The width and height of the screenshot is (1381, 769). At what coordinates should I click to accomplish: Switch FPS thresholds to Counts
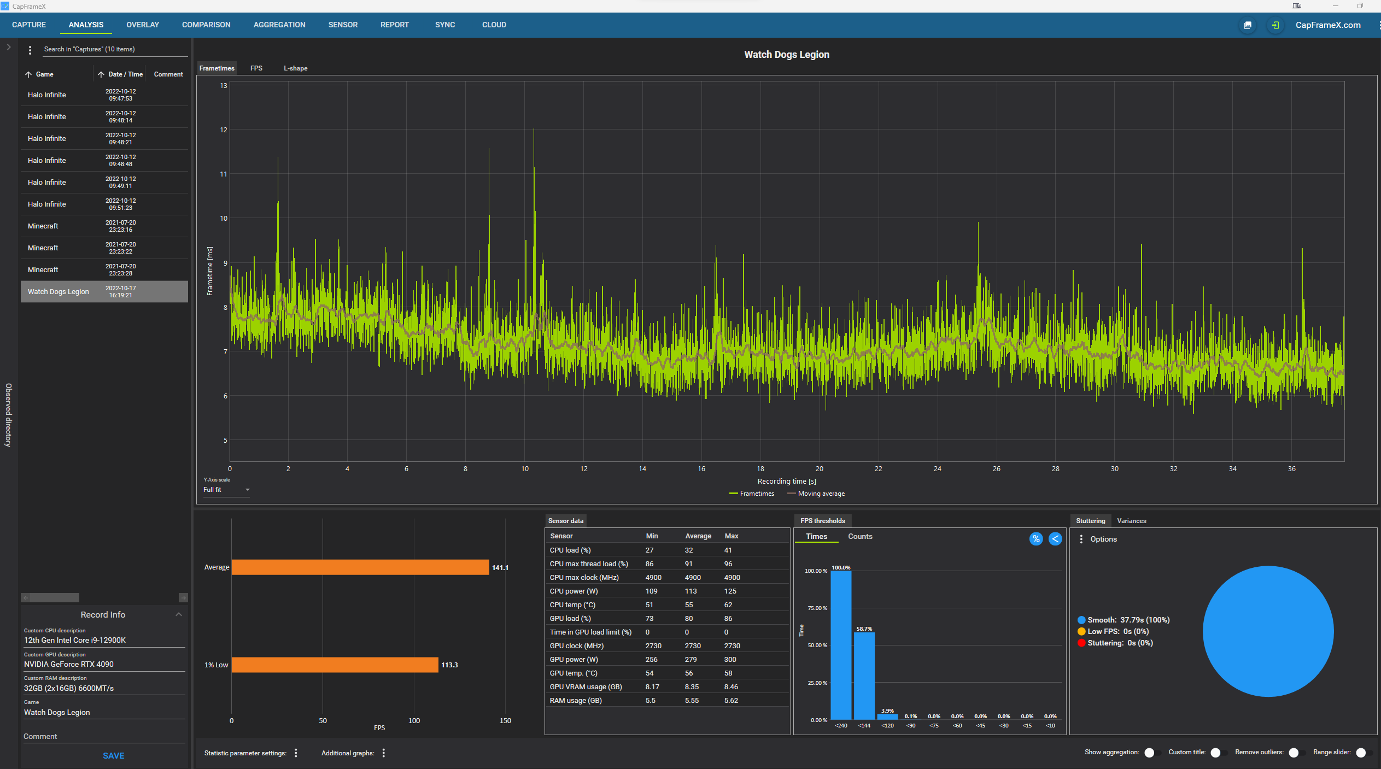(860, 536)
